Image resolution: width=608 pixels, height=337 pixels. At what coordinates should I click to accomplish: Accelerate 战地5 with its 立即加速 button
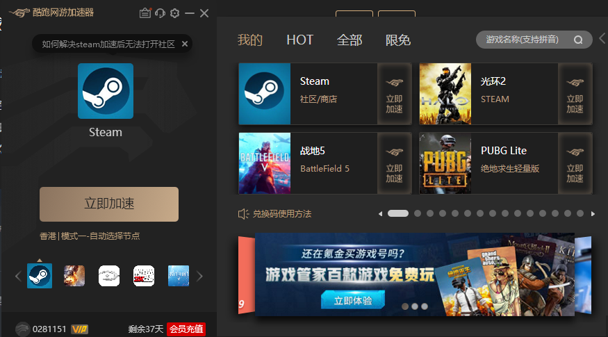click(x=395, y=163)
